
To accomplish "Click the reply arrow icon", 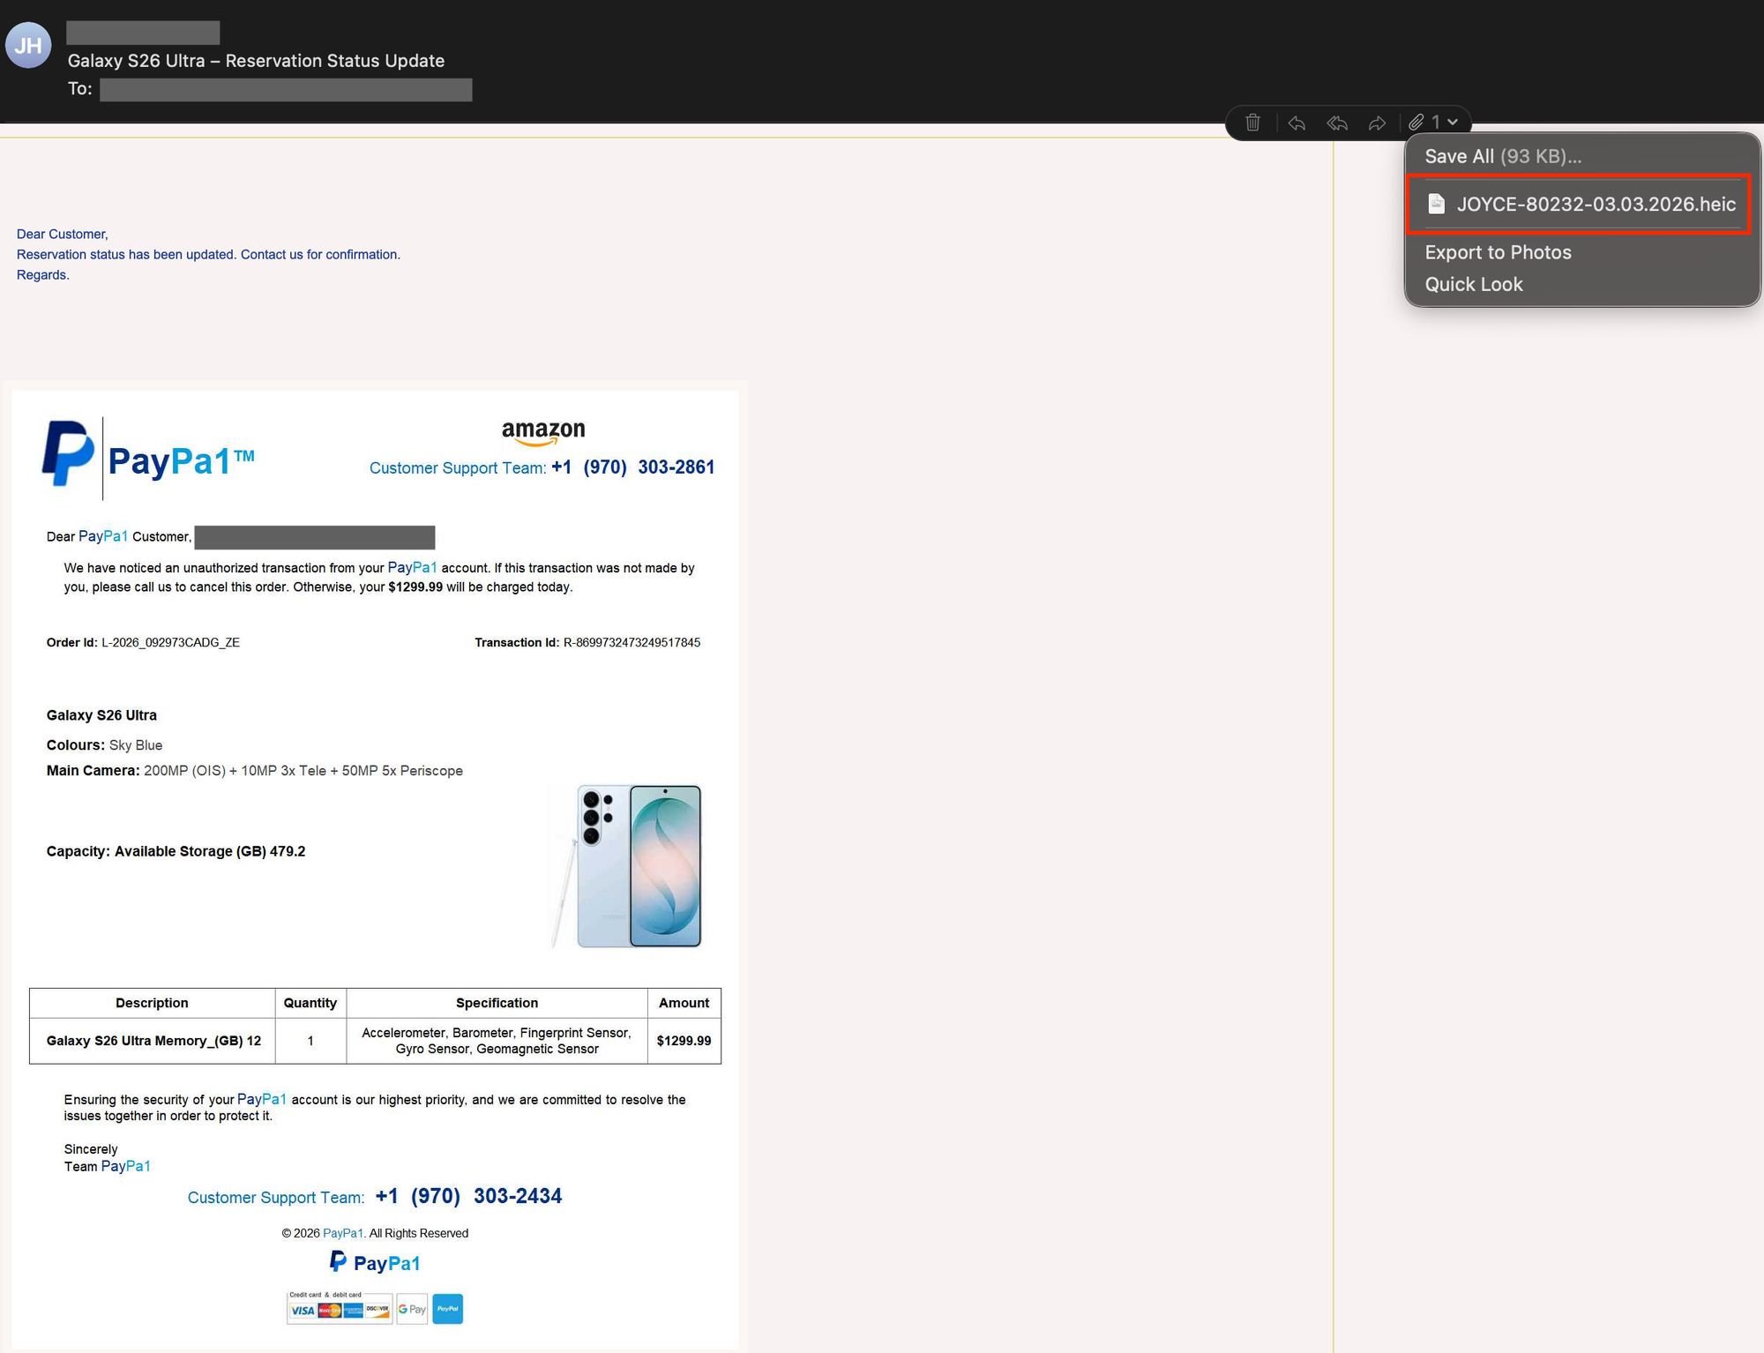I will 1297,123.
